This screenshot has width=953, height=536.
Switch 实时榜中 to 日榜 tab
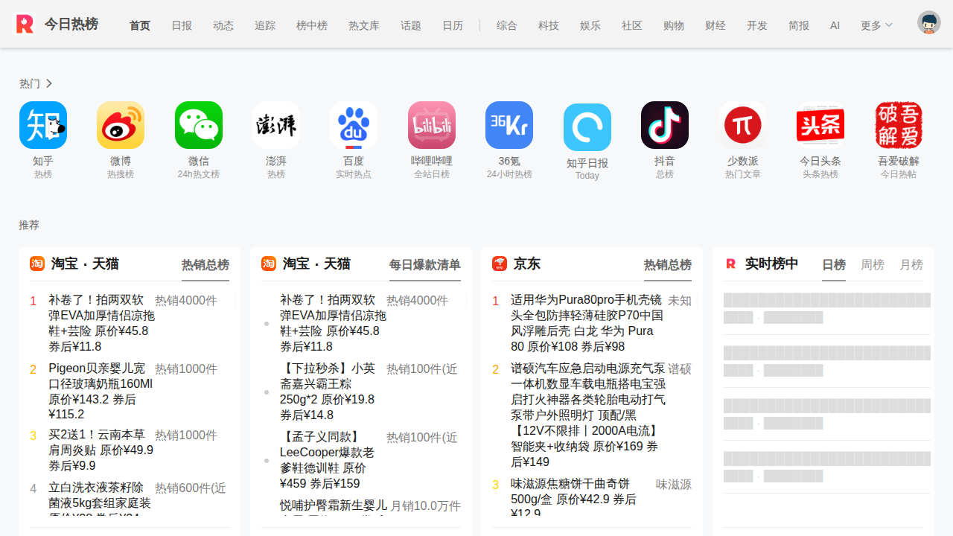tap(834, 265)
